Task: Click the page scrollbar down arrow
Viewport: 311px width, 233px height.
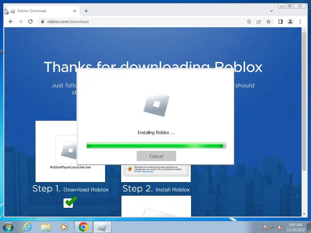Action: pos(304,214)
